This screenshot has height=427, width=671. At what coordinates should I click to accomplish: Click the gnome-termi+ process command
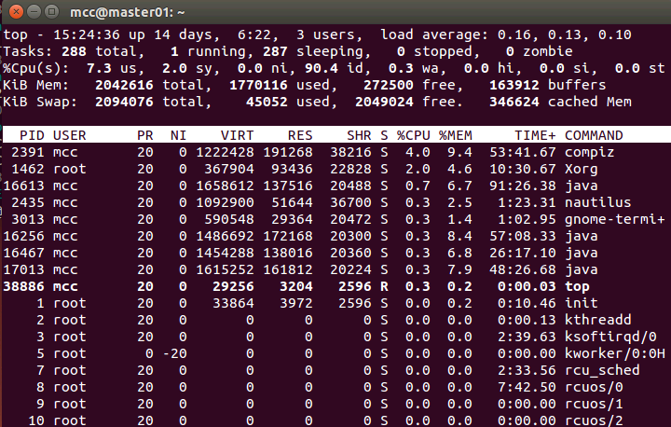(614, 219)
